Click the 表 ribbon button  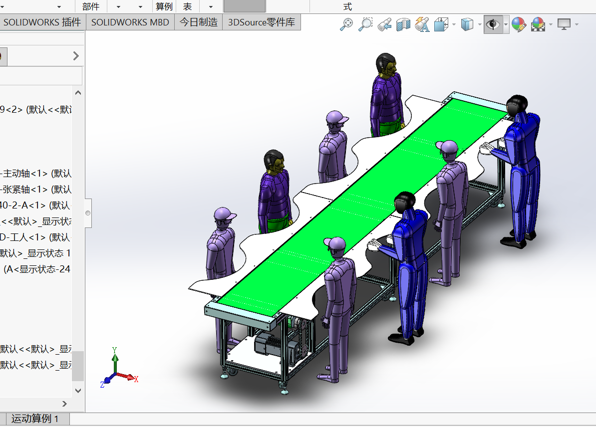187,6
